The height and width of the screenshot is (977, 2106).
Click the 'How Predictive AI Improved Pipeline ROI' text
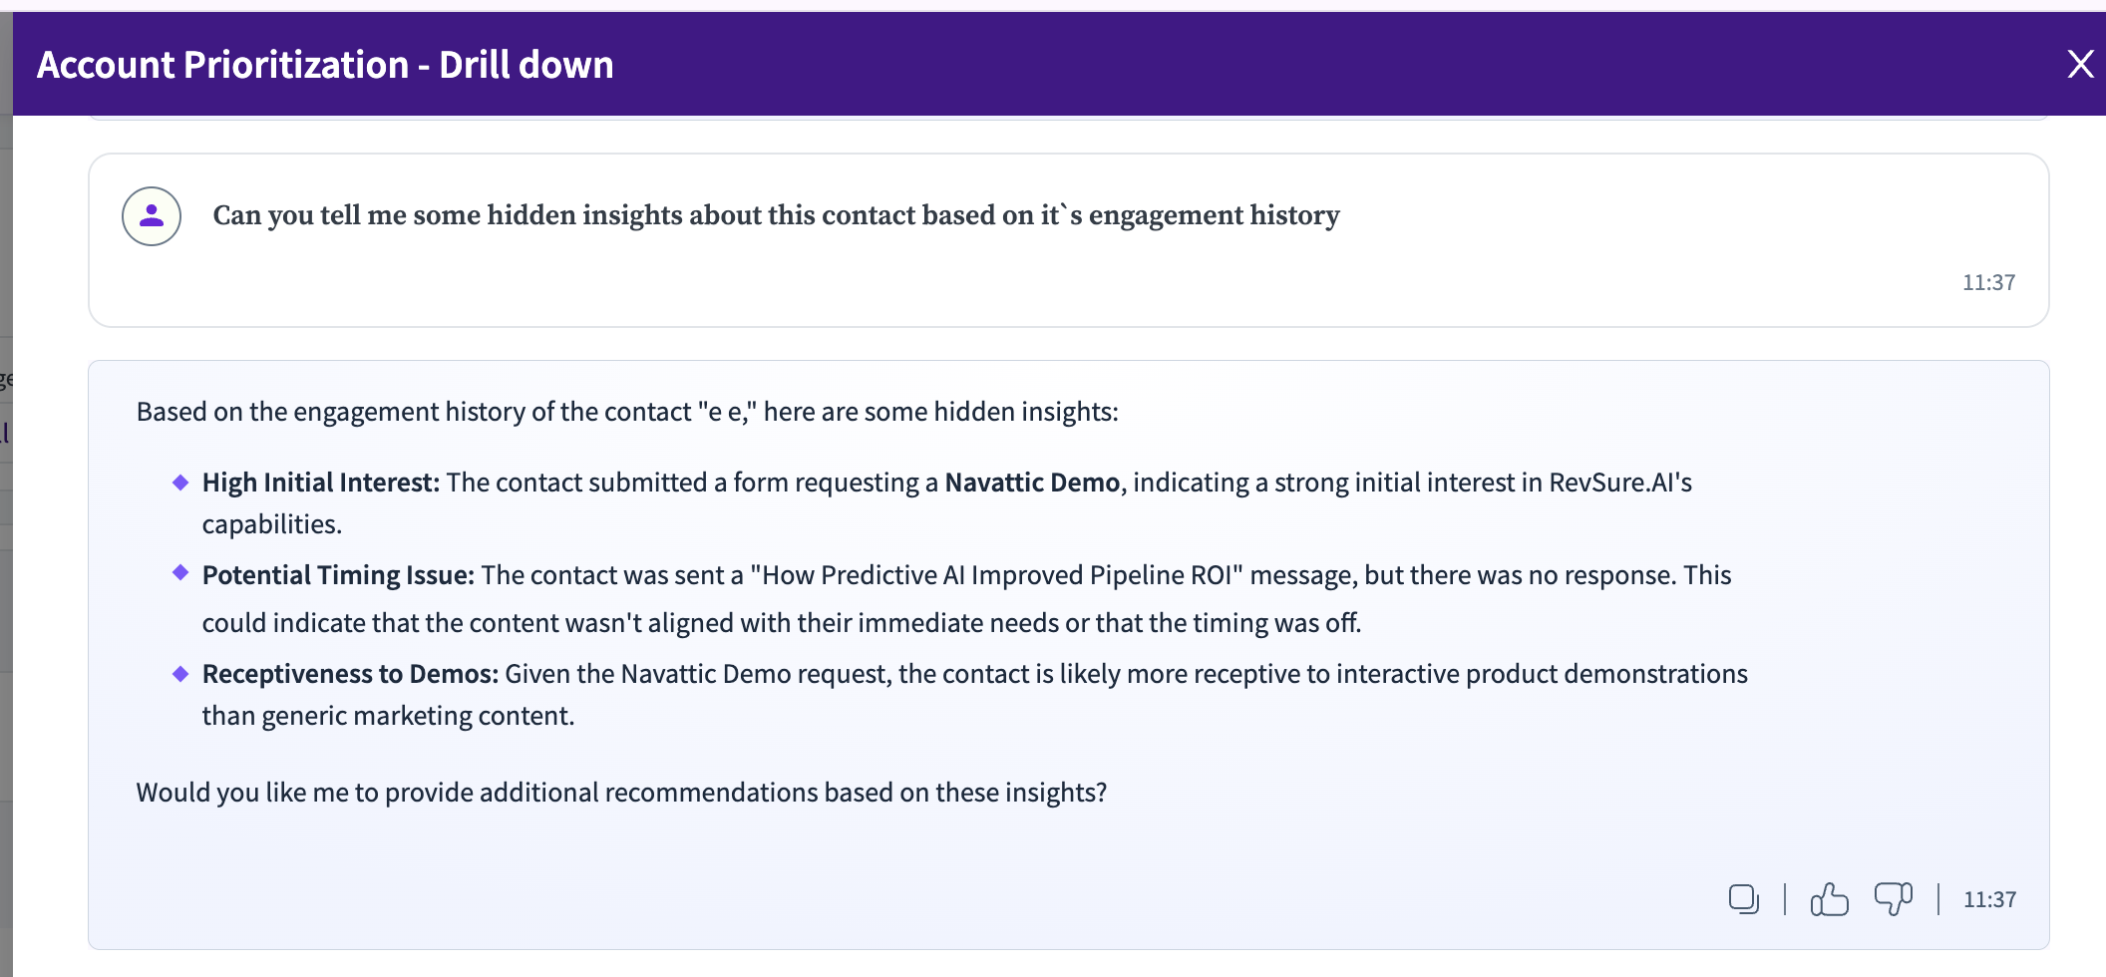996,575
